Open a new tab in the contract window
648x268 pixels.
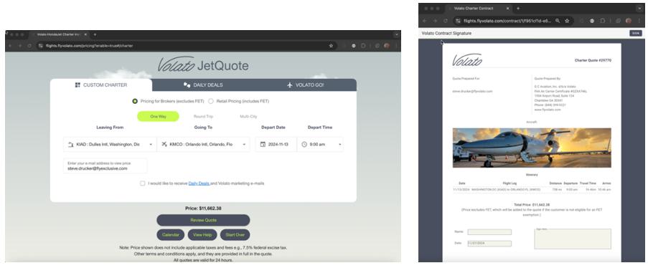click(518, 9)
